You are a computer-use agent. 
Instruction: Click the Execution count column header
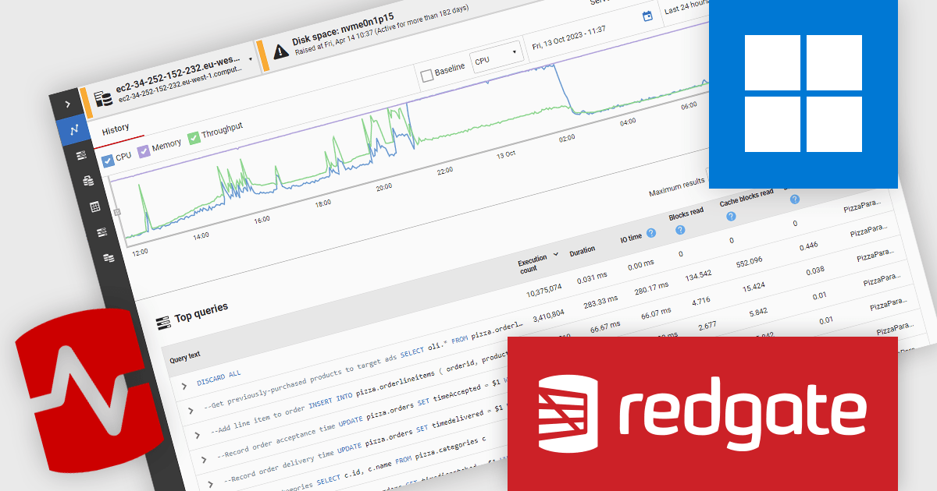click(533, 263)
